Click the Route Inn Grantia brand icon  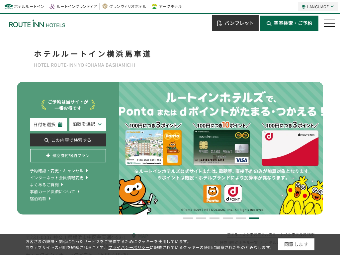coord(52,6)
